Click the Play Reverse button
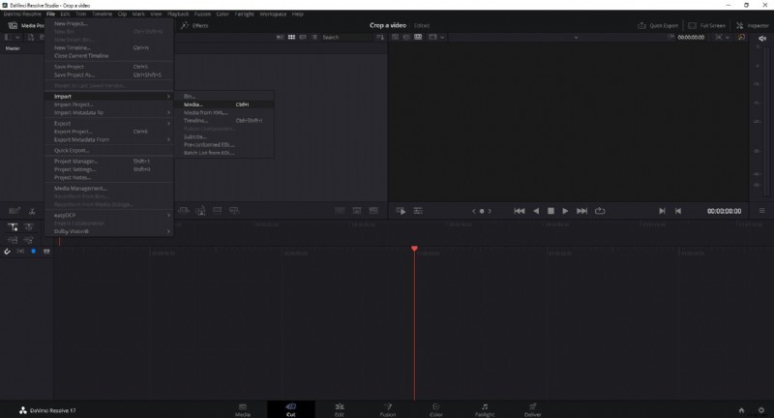Viewport: 774px width, 418px height. (536, 211)
